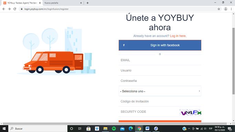Launch Microsoft Store from the taskbar
Viewport: 235px width, 132px height.
point(88,129)
